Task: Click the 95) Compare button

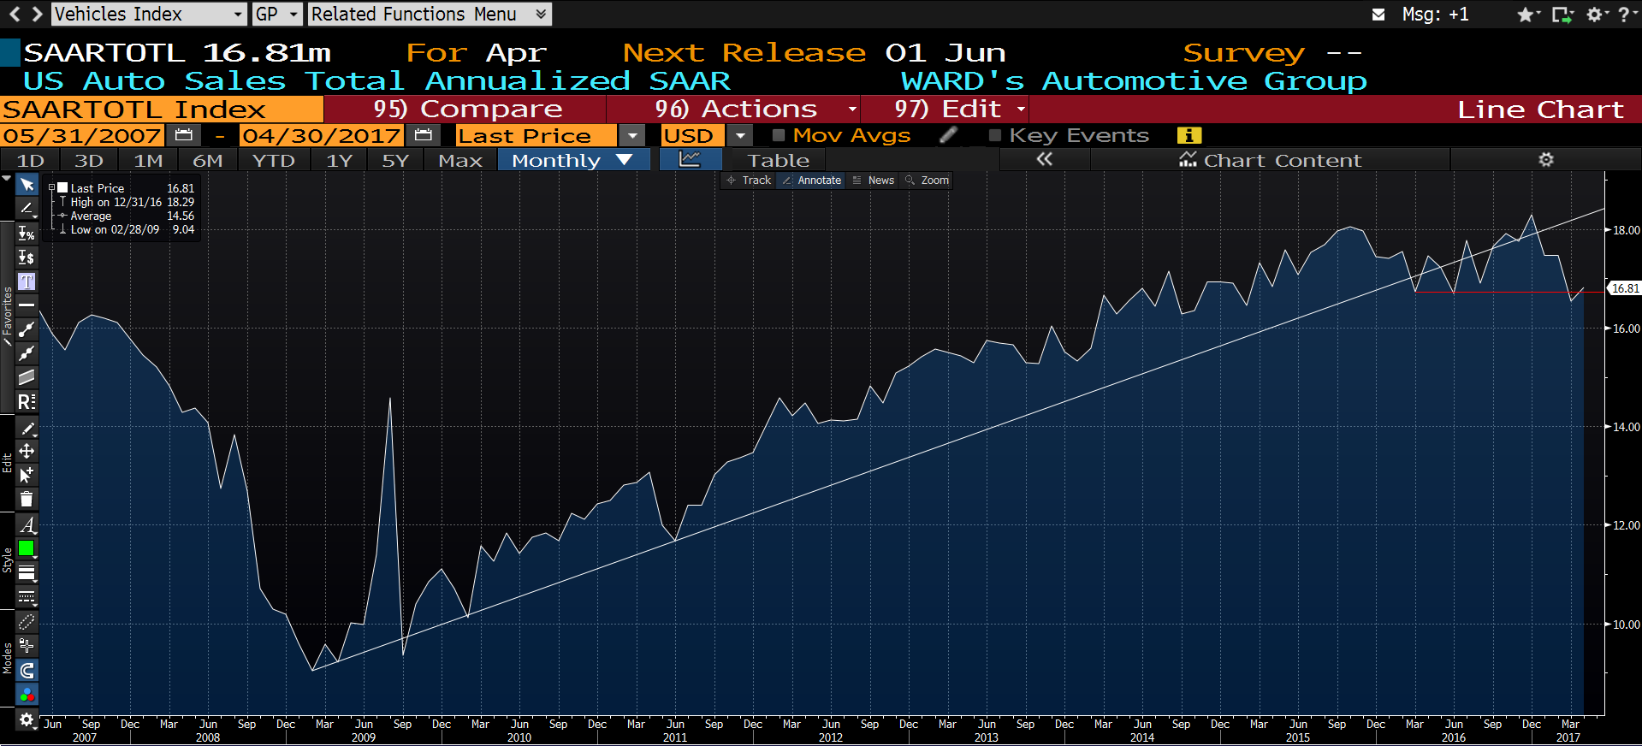Action: [467, 109]
